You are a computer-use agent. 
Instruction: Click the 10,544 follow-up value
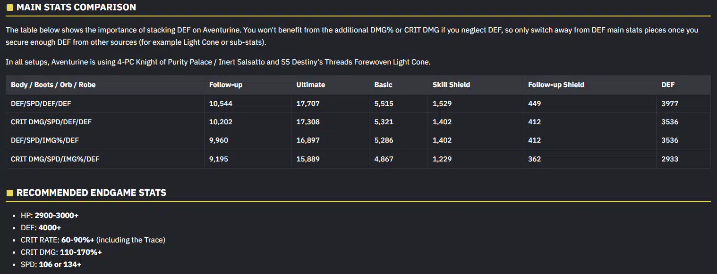(221, 103)
